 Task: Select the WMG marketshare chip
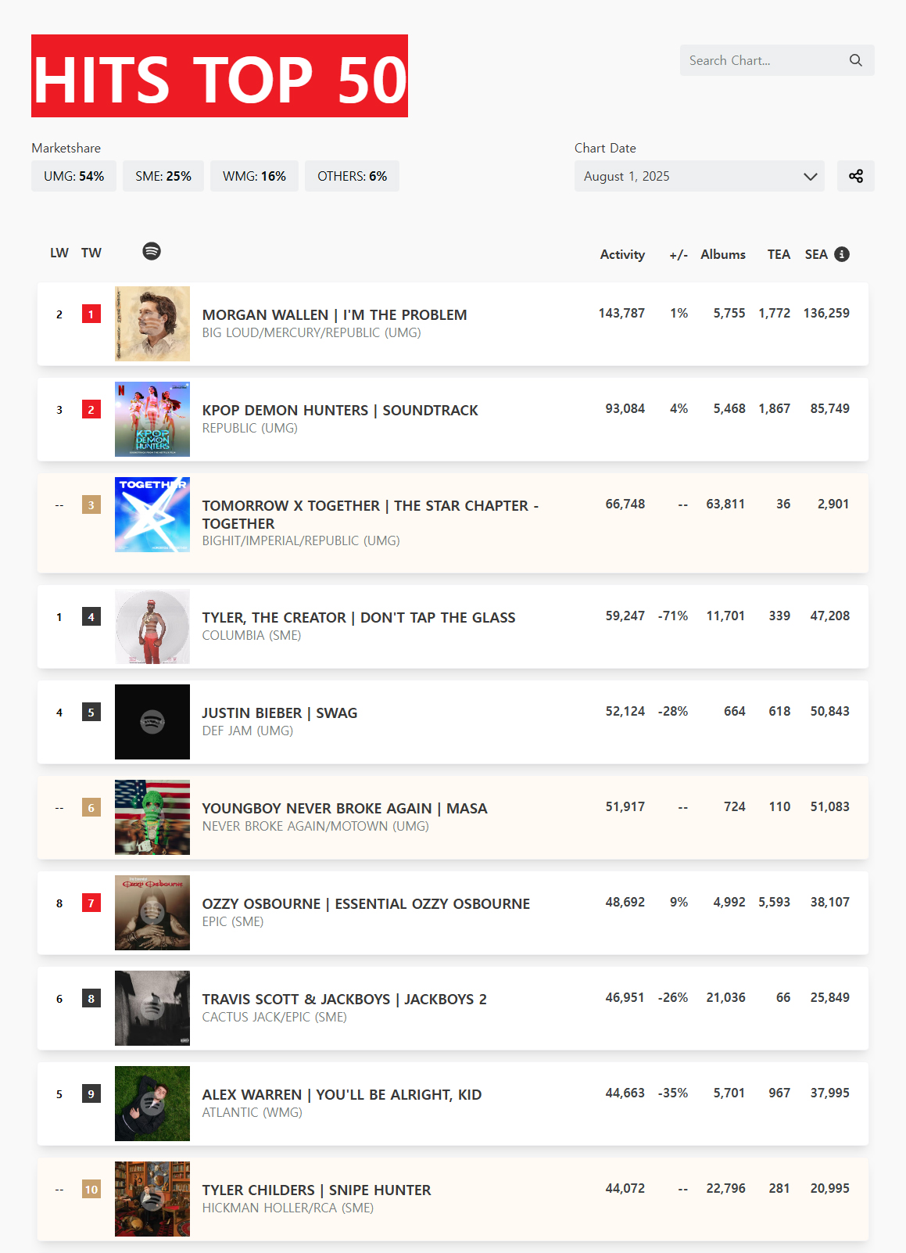coord(254,176)
